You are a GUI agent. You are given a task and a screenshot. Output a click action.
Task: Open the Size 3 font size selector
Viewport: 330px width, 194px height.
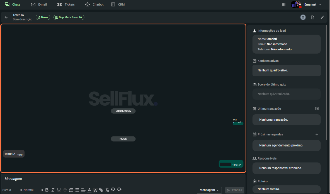(12, 190)
